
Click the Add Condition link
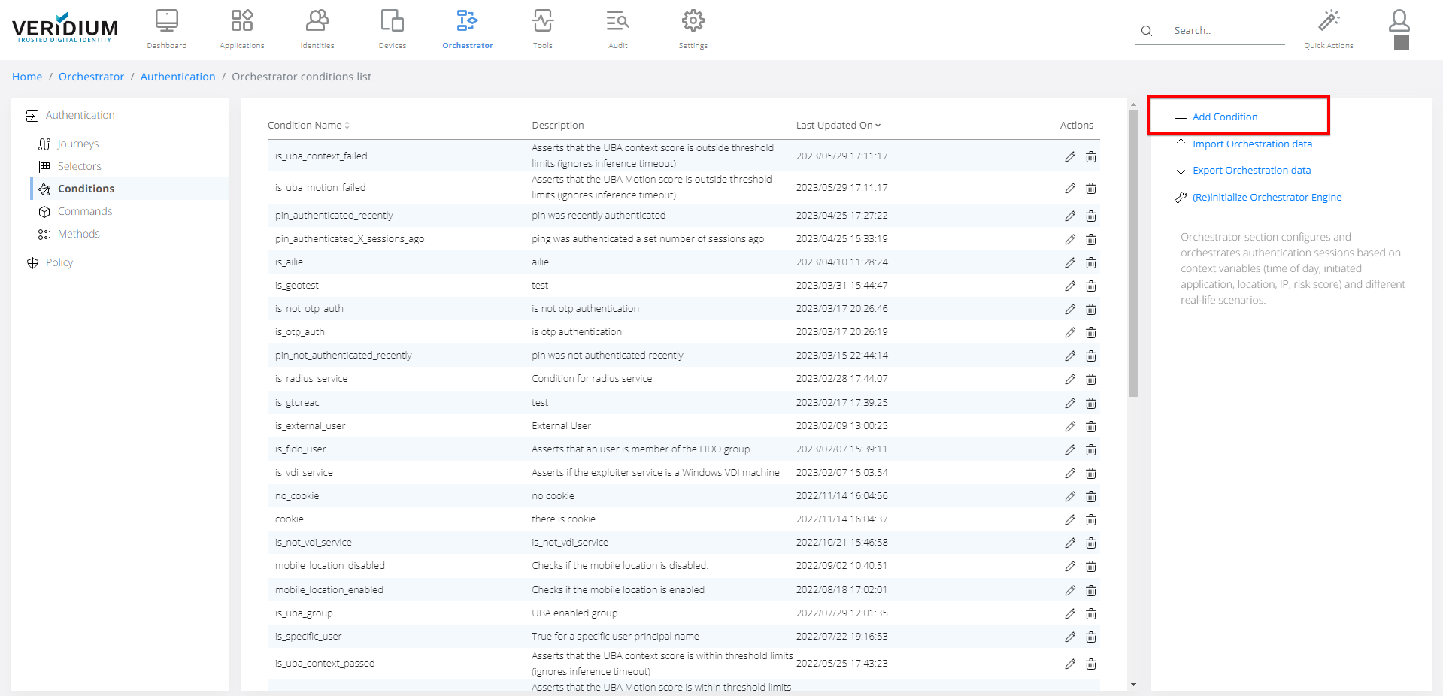[1224, 117]
